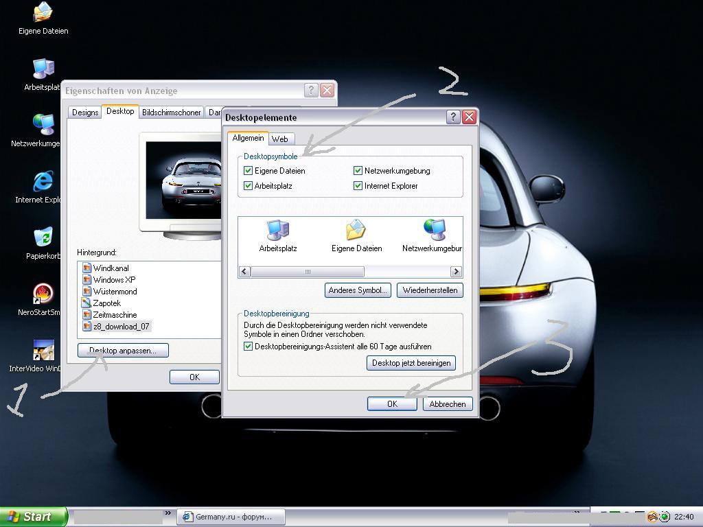
Task: Click the help question mark in Desktopelemente
Action: coord(453,117)
